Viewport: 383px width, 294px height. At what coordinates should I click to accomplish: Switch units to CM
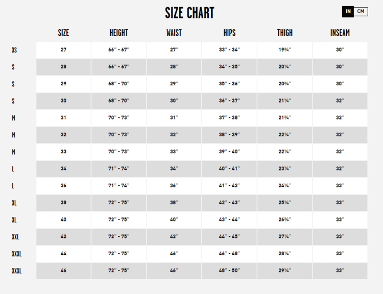click(x=361, y=11)
